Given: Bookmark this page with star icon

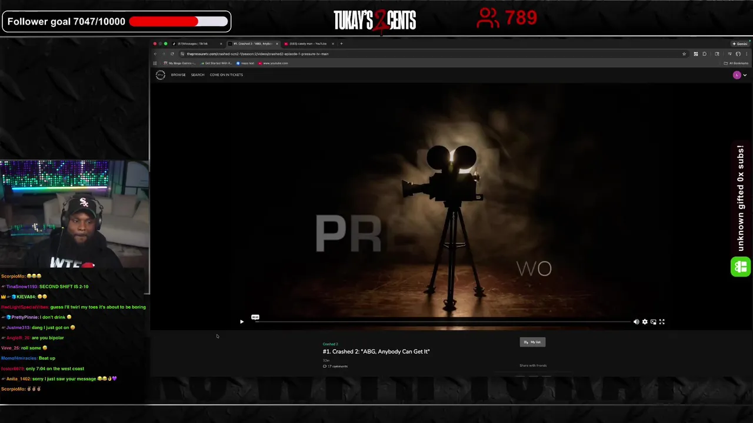Looking at the screenshot, I should [x=684, y=53].
